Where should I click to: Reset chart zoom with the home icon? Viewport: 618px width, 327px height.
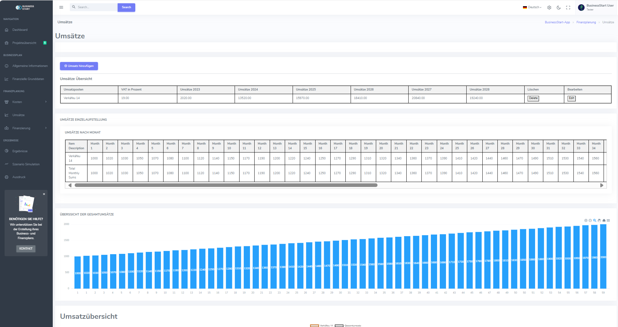(604, 220)
